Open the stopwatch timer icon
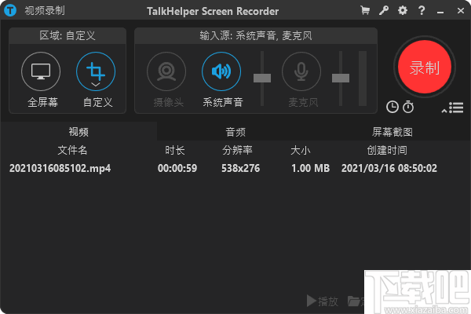 [408, 107]
